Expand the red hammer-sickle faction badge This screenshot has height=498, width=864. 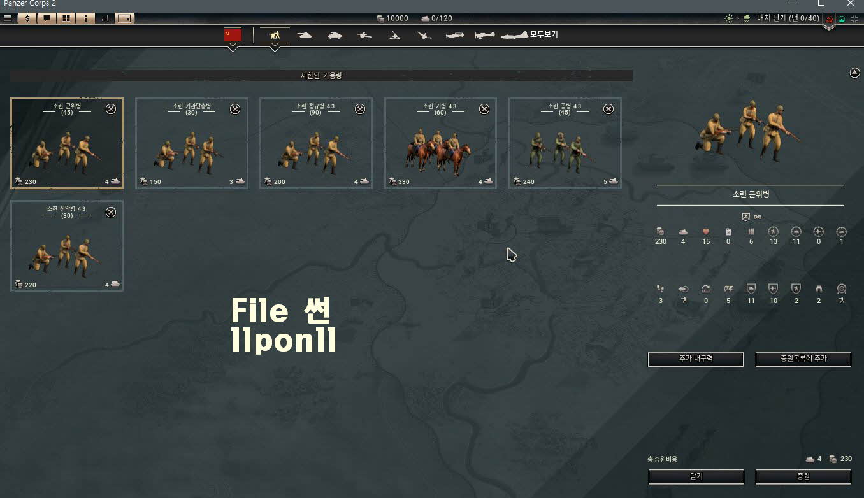[x=829, y=20]
